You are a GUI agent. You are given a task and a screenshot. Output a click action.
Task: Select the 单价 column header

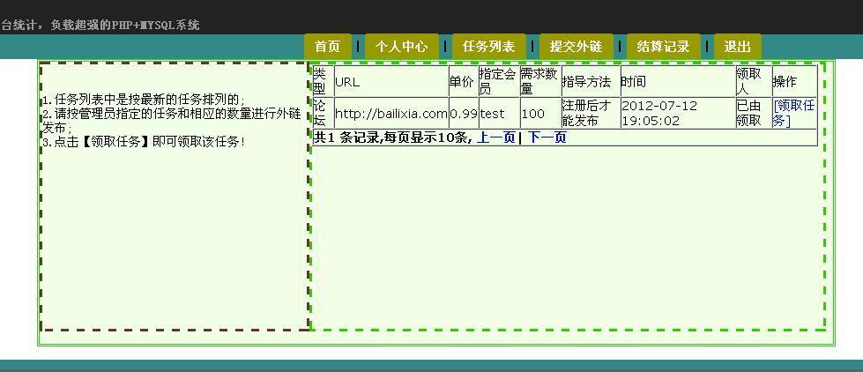(x=461, y=82)
